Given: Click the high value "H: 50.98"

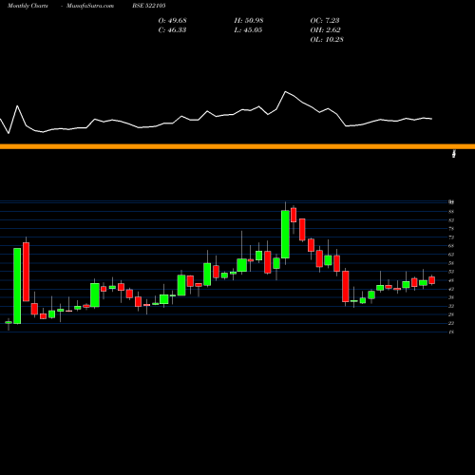Looking at the screenshot, I should [249, 21].
